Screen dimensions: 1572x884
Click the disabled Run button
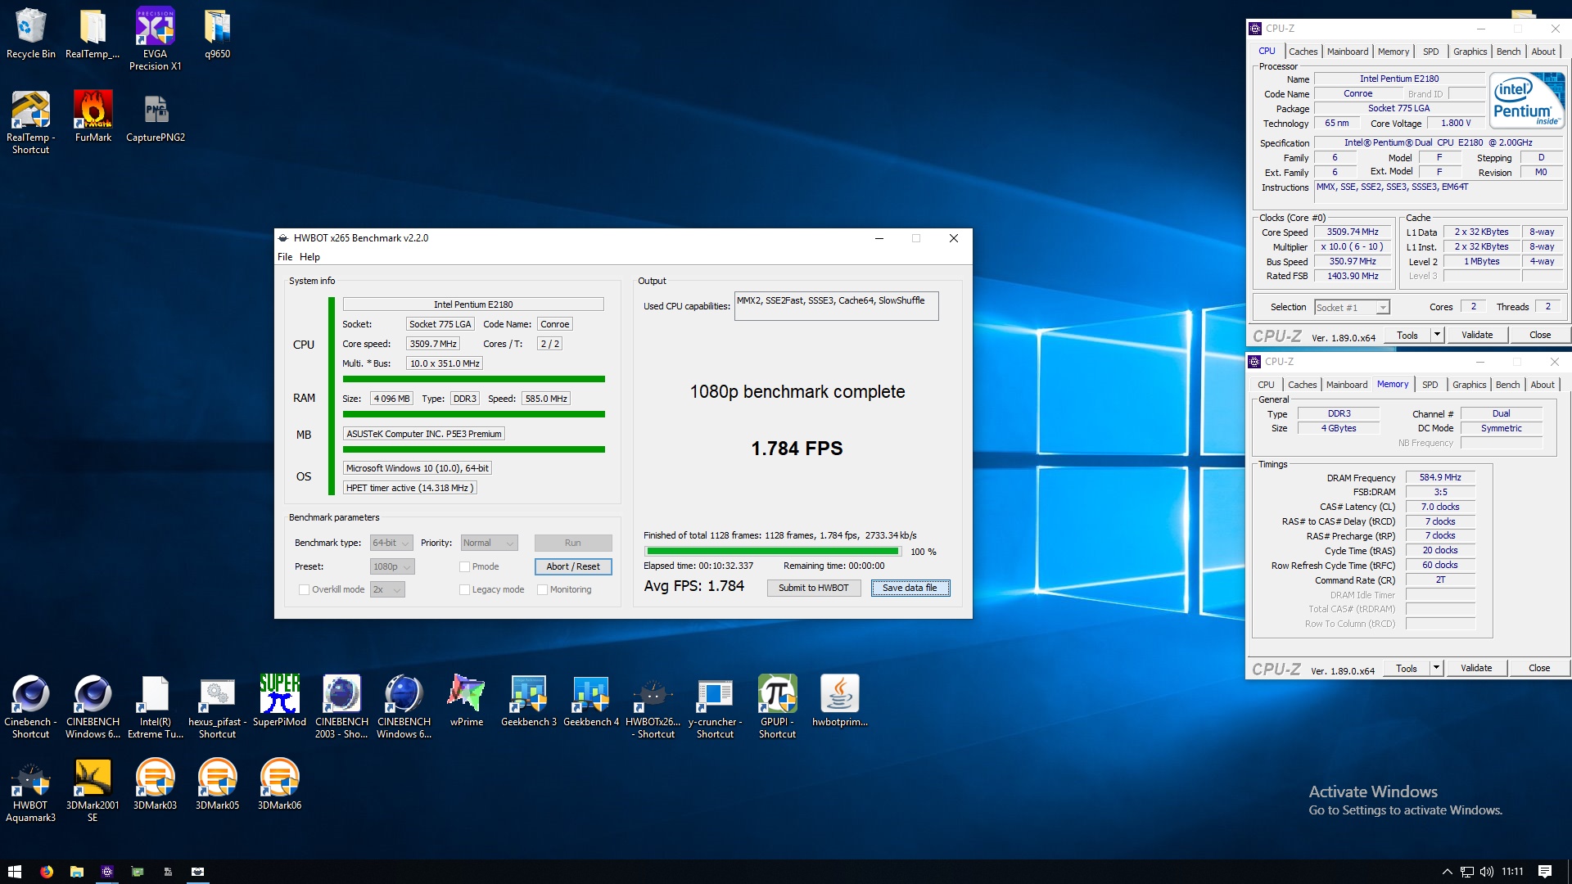pyautogui.click(x=572, y=543)
